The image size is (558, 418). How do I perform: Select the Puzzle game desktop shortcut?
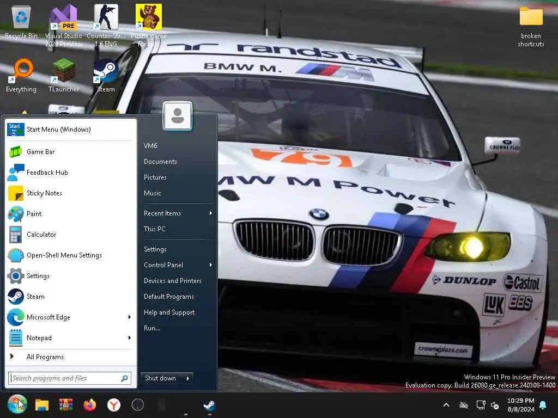coord(148,26)
